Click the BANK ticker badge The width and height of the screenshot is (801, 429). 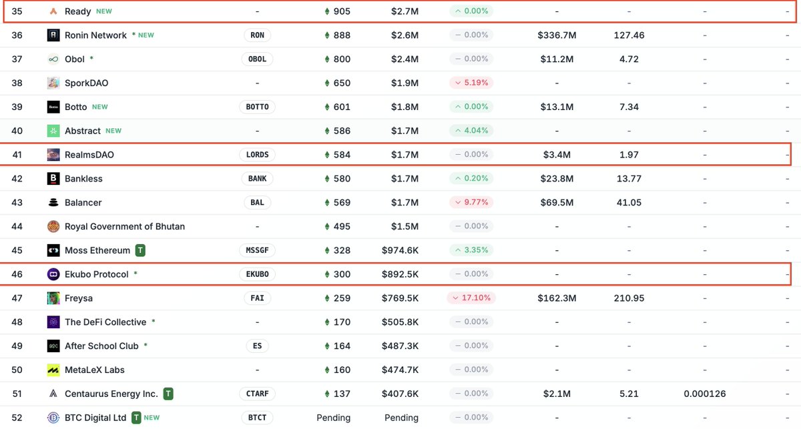coord(257,179)
